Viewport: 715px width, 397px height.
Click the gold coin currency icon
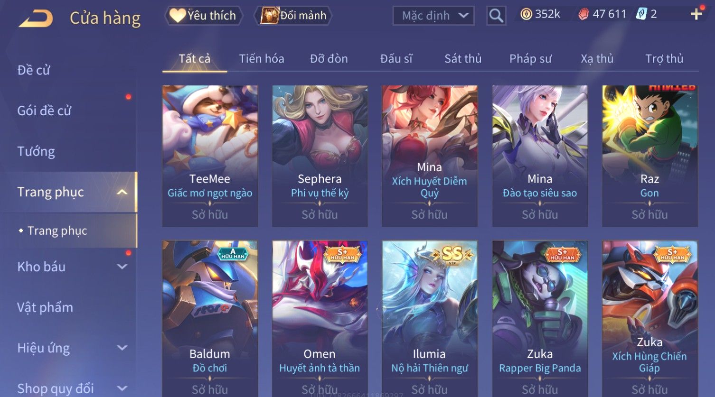pos(526,14)
